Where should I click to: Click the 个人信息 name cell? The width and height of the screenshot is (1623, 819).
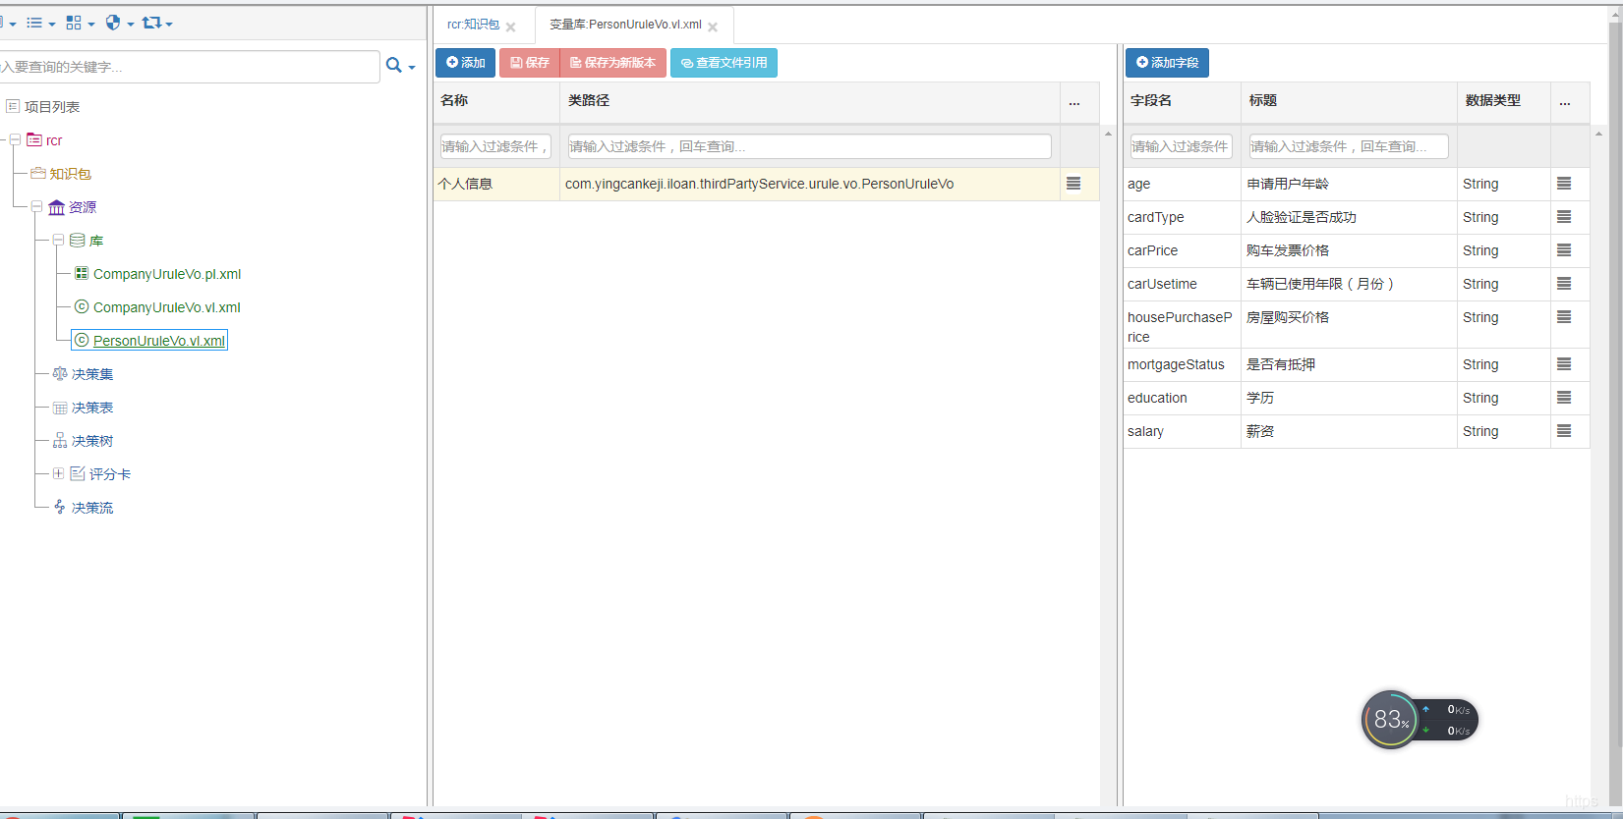point(496,184)
